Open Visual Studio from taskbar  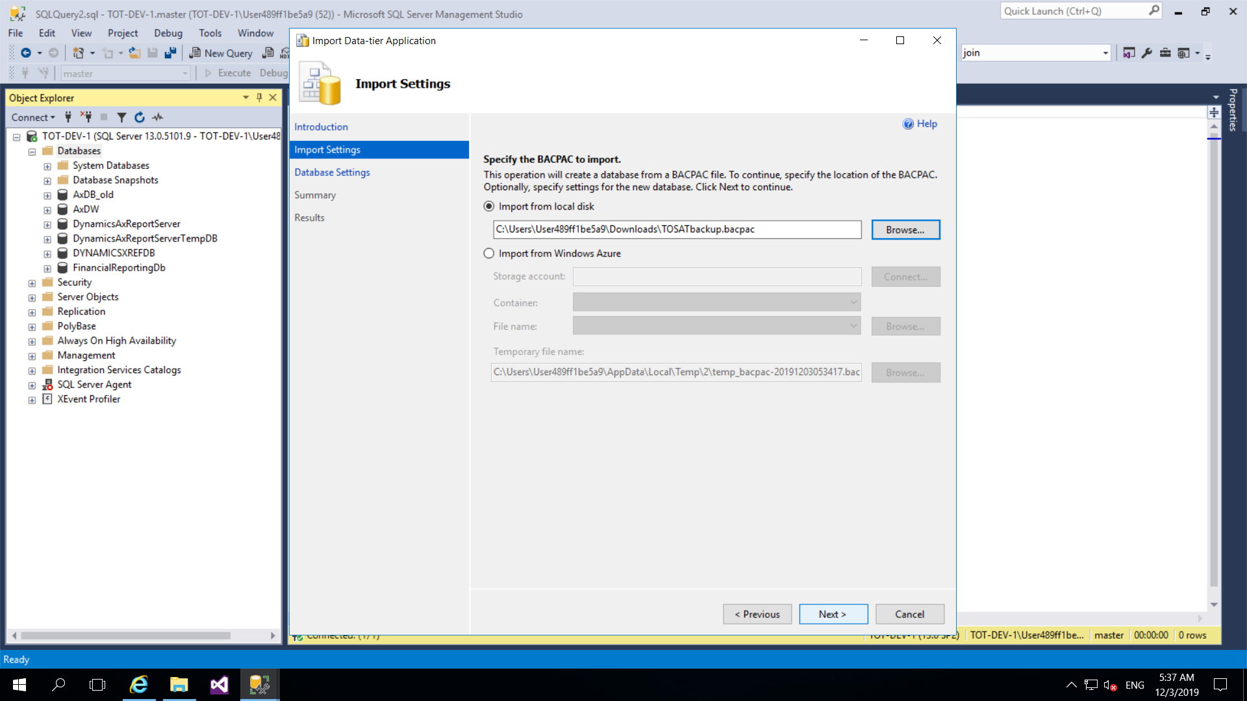220,685
